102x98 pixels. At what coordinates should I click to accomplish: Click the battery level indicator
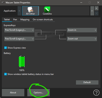(22, 61)
